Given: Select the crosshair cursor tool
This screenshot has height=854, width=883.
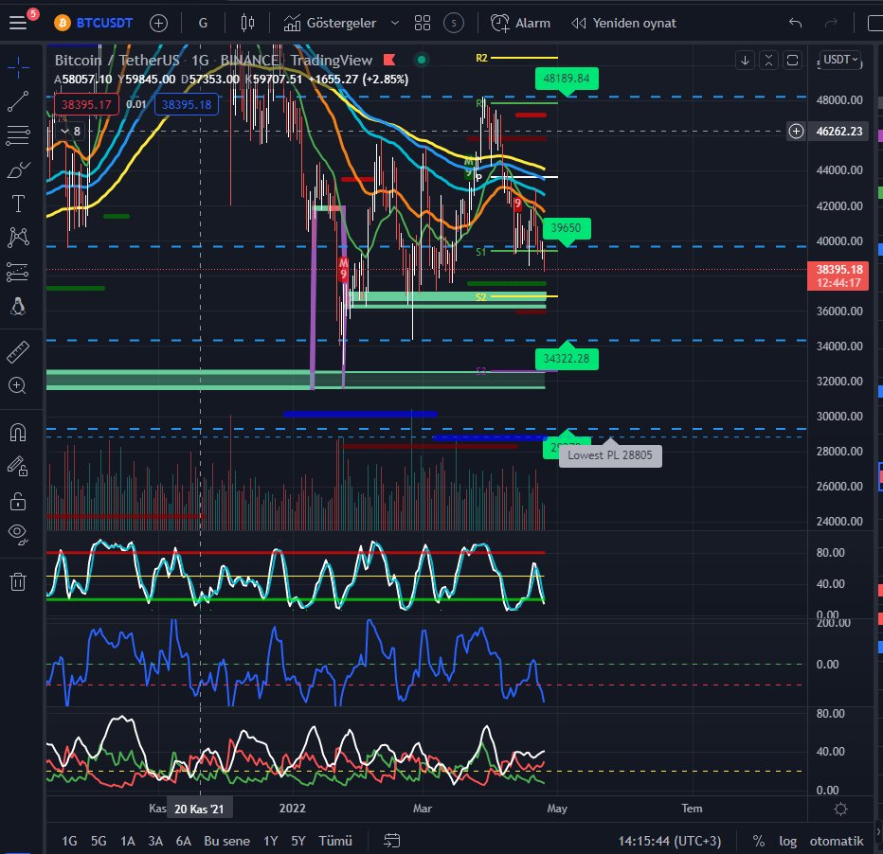Looking at the screenshot, I should pos(18,67).
